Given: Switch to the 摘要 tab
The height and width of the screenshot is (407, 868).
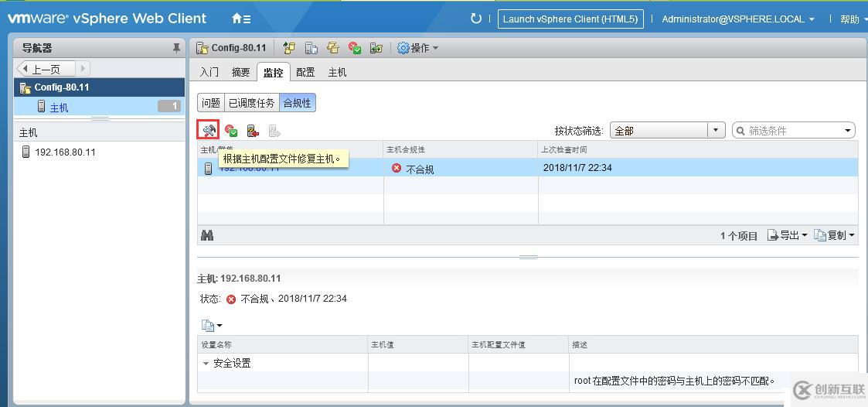Looking at the screenshot, I should 241,72.
